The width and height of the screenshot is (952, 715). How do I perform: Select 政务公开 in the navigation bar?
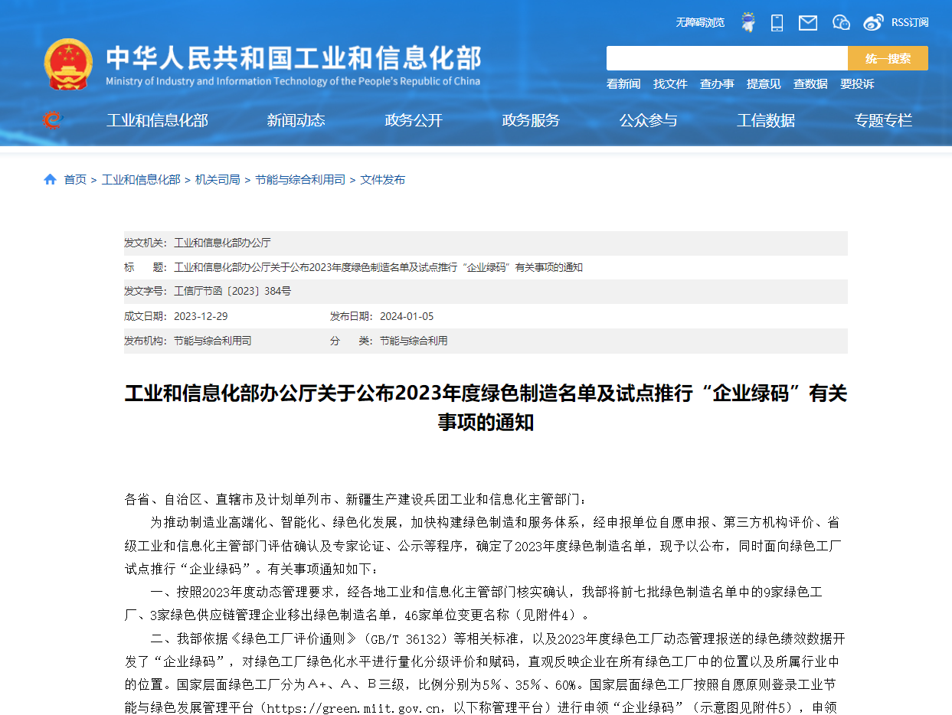tap(414, 120)
